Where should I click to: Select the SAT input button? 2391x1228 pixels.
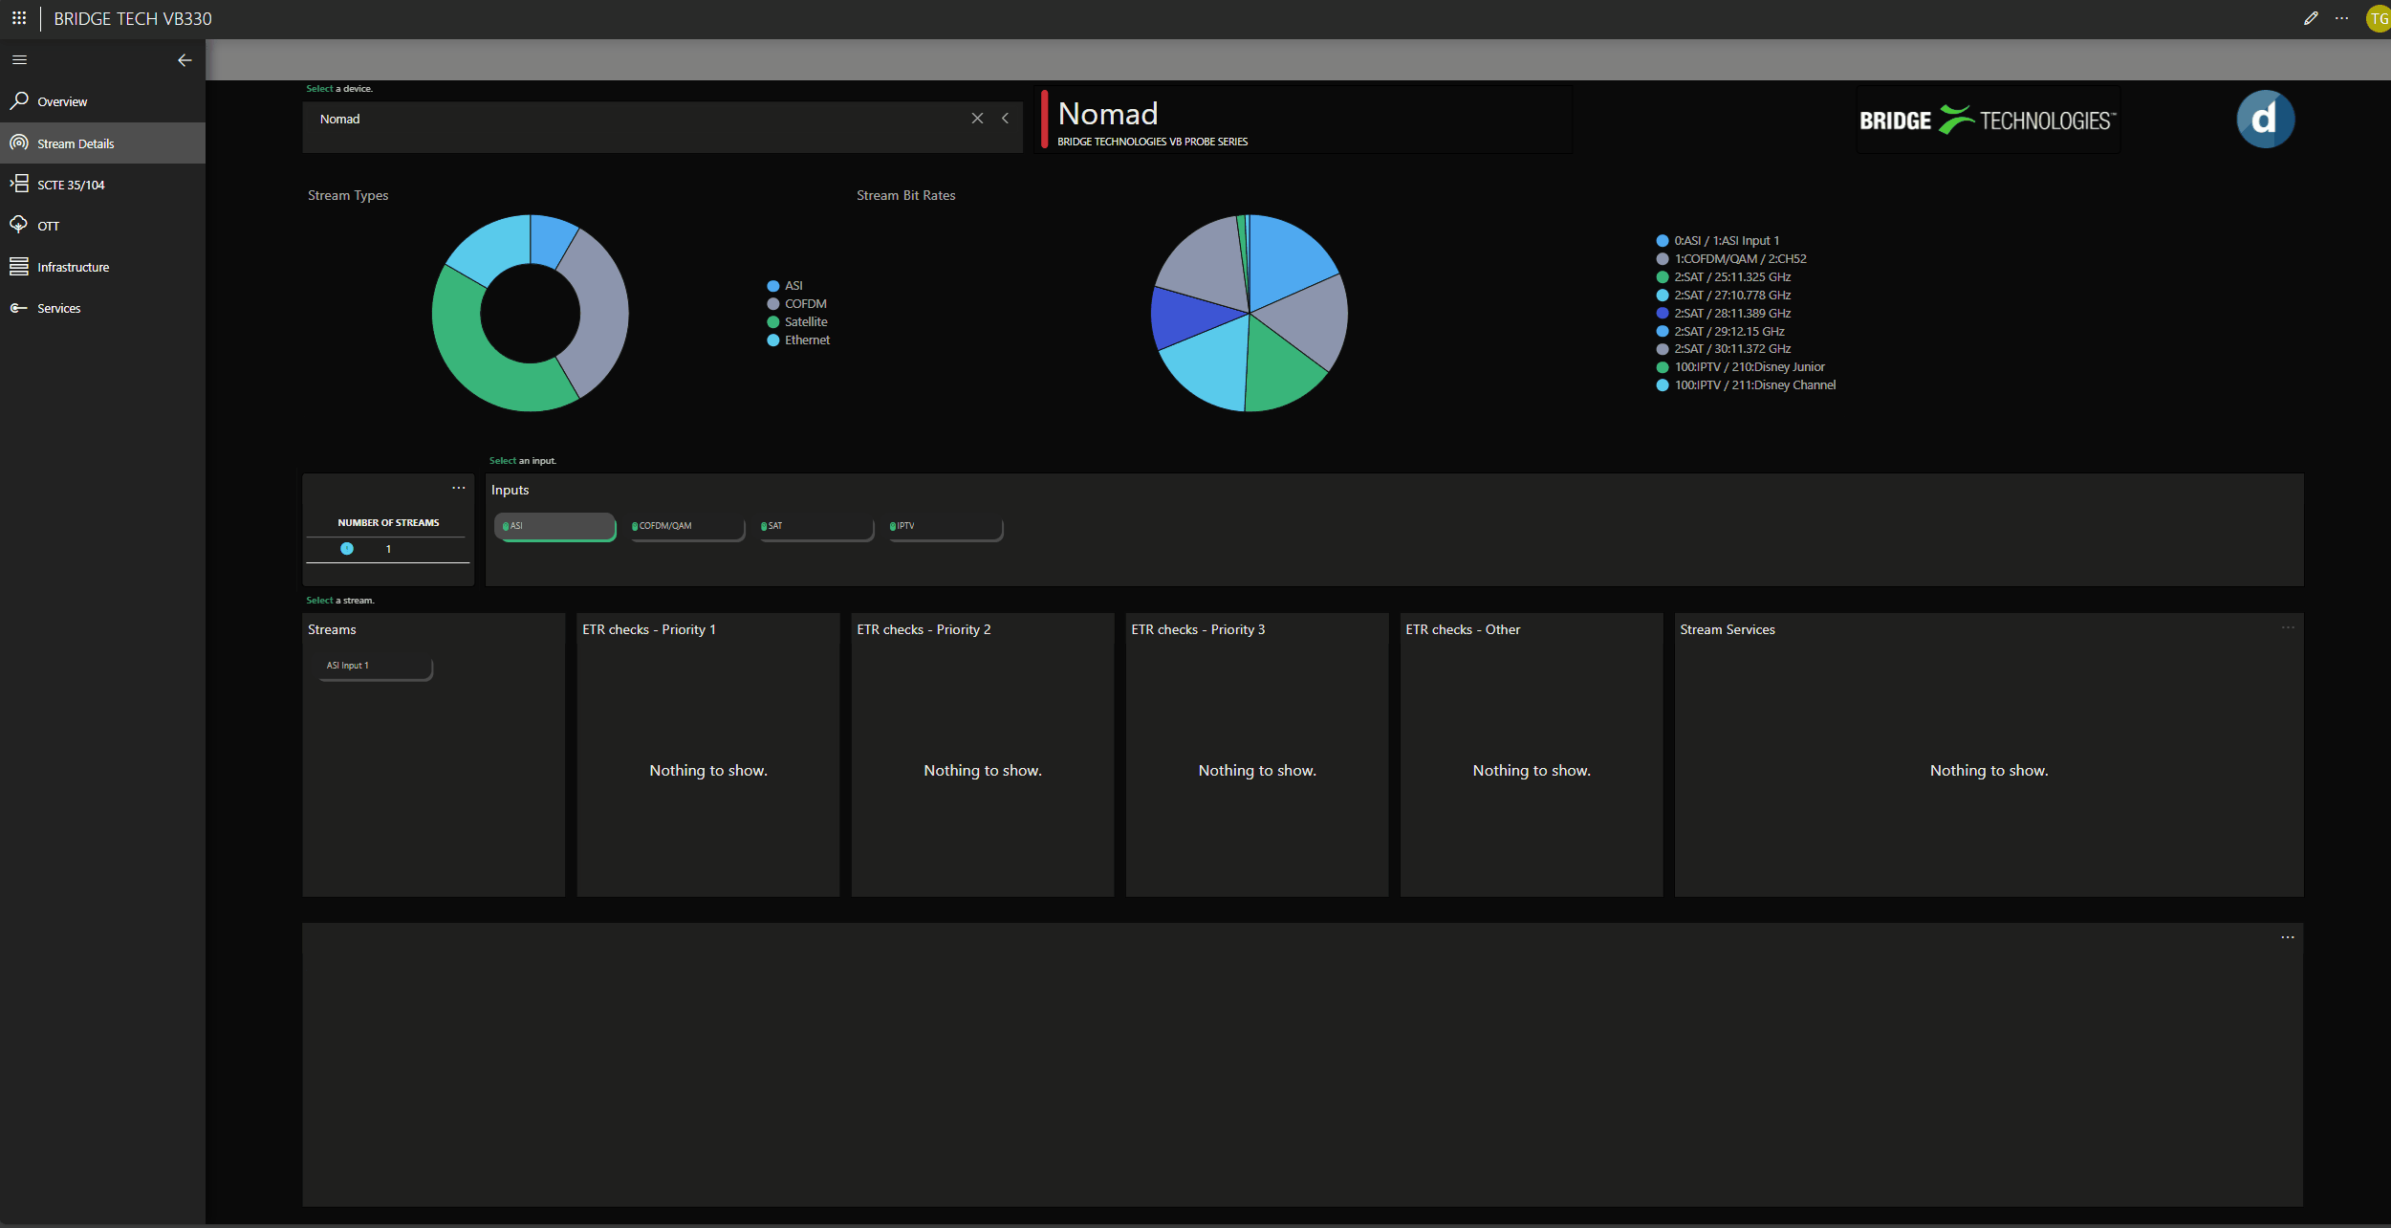point(815,527)
